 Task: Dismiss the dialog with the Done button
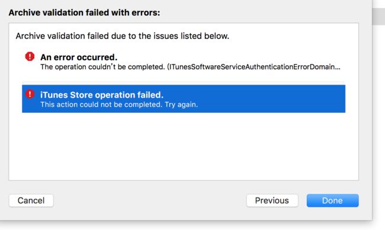click(x=332, y=200)
